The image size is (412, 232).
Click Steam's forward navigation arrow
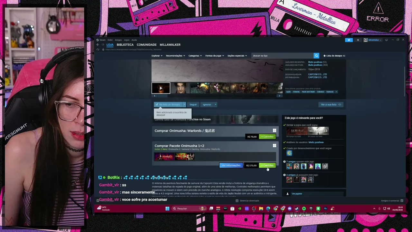point(103,45)
